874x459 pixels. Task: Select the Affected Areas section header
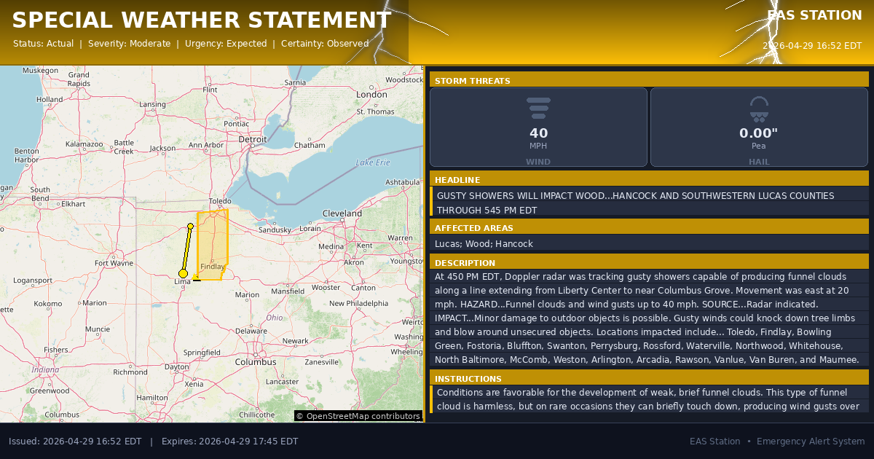[x=649, y=228]
